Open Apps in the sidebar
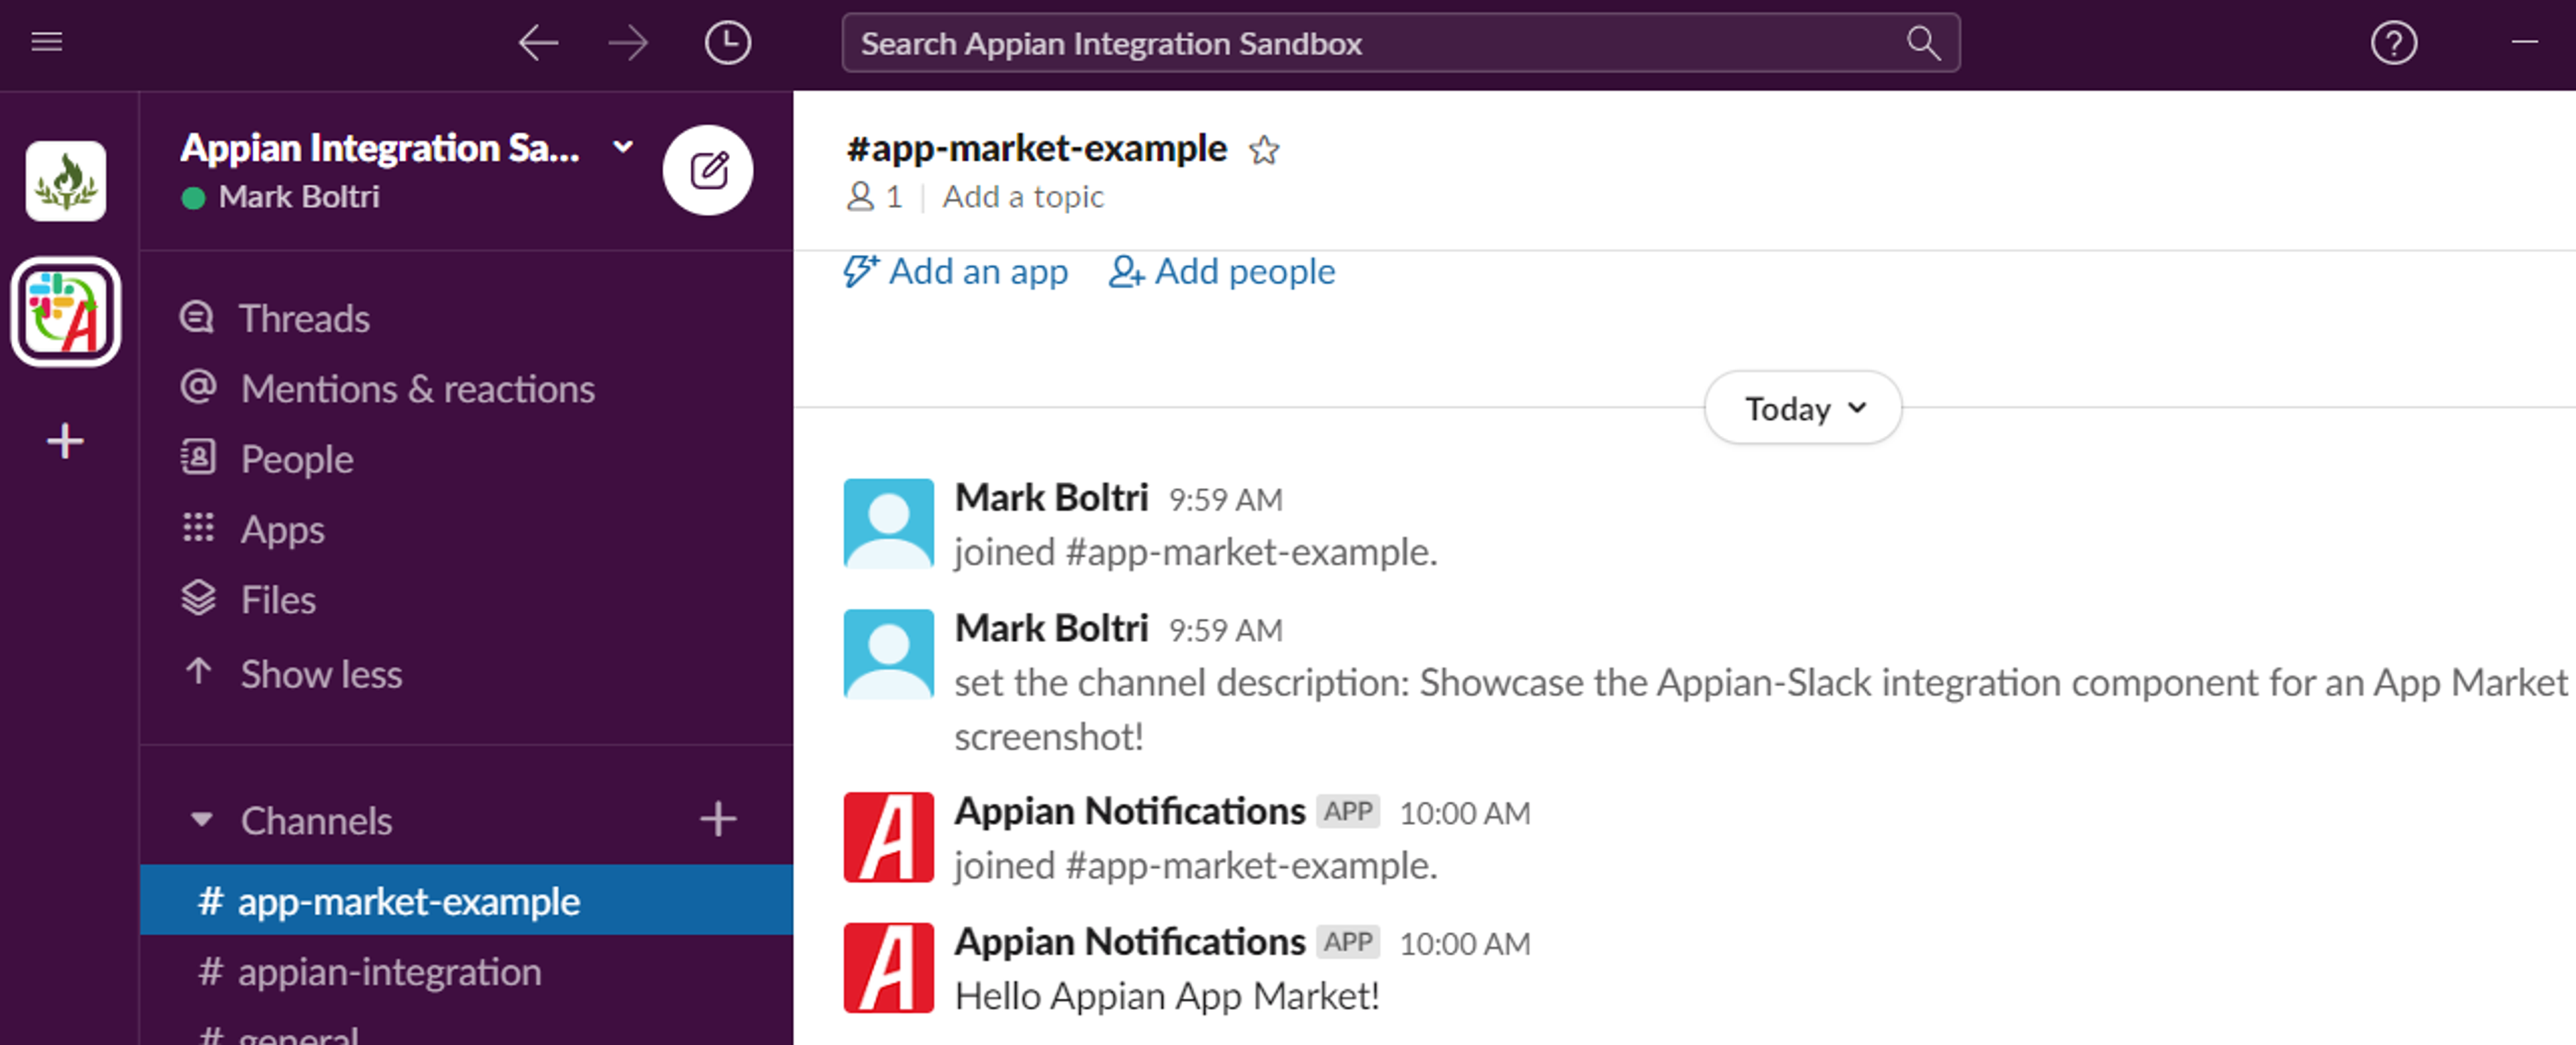 [x=282, y=529]
